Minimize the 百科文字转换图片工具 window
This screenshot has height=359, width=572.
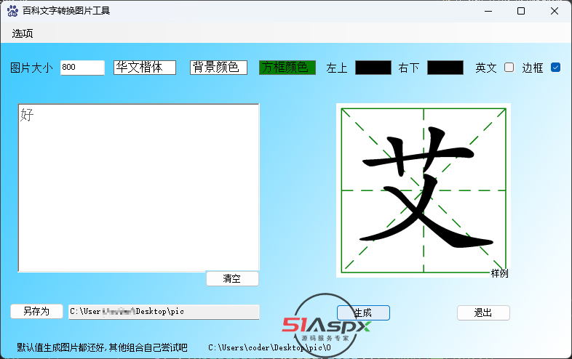tap(488, 11)
